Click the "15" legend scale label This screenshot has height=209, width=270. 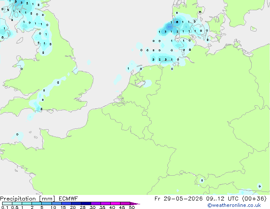[x=63, y=207]
